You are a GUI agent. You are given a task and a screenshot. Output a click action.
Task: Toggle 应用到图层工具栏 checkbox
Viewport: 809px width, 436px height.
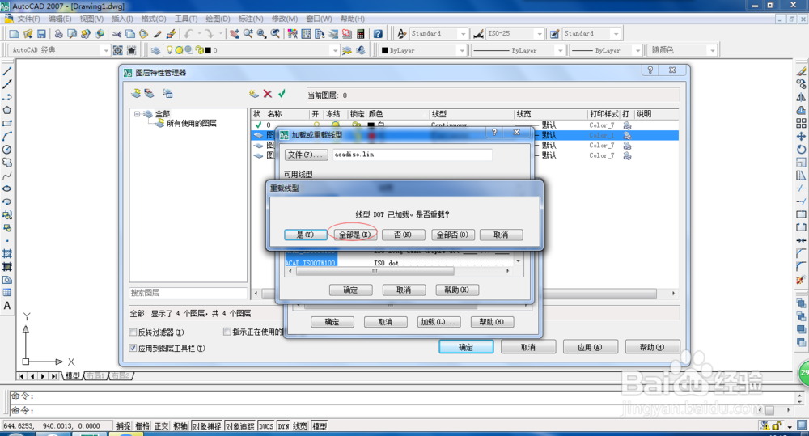[133, 348]
